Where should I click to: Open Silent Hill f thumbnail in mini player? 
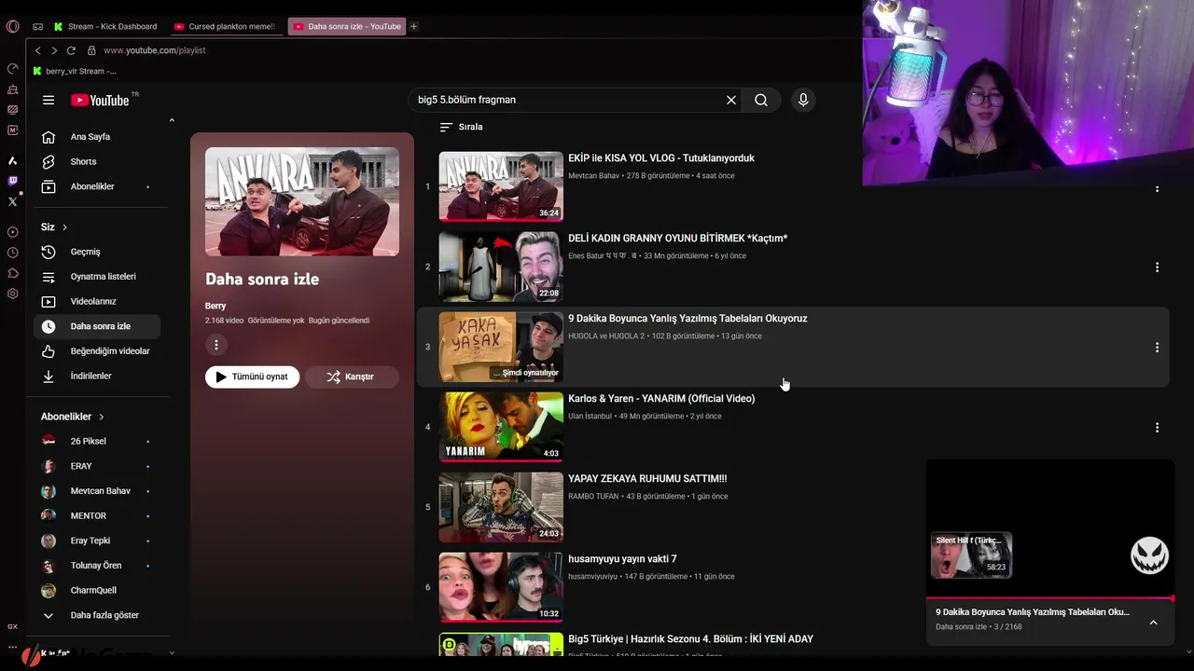pos(971,555)
